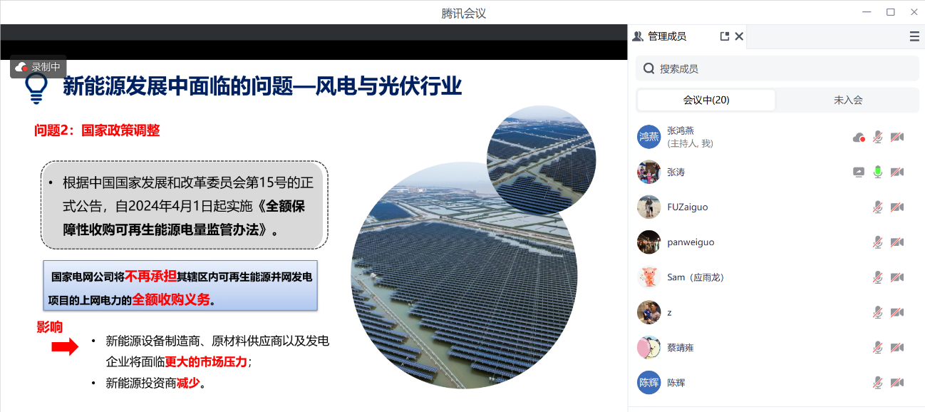This screenshot has width=925, height=412.
Task: Click the cloud recording icon for 张鸿燕
Action: click(859, 137)
